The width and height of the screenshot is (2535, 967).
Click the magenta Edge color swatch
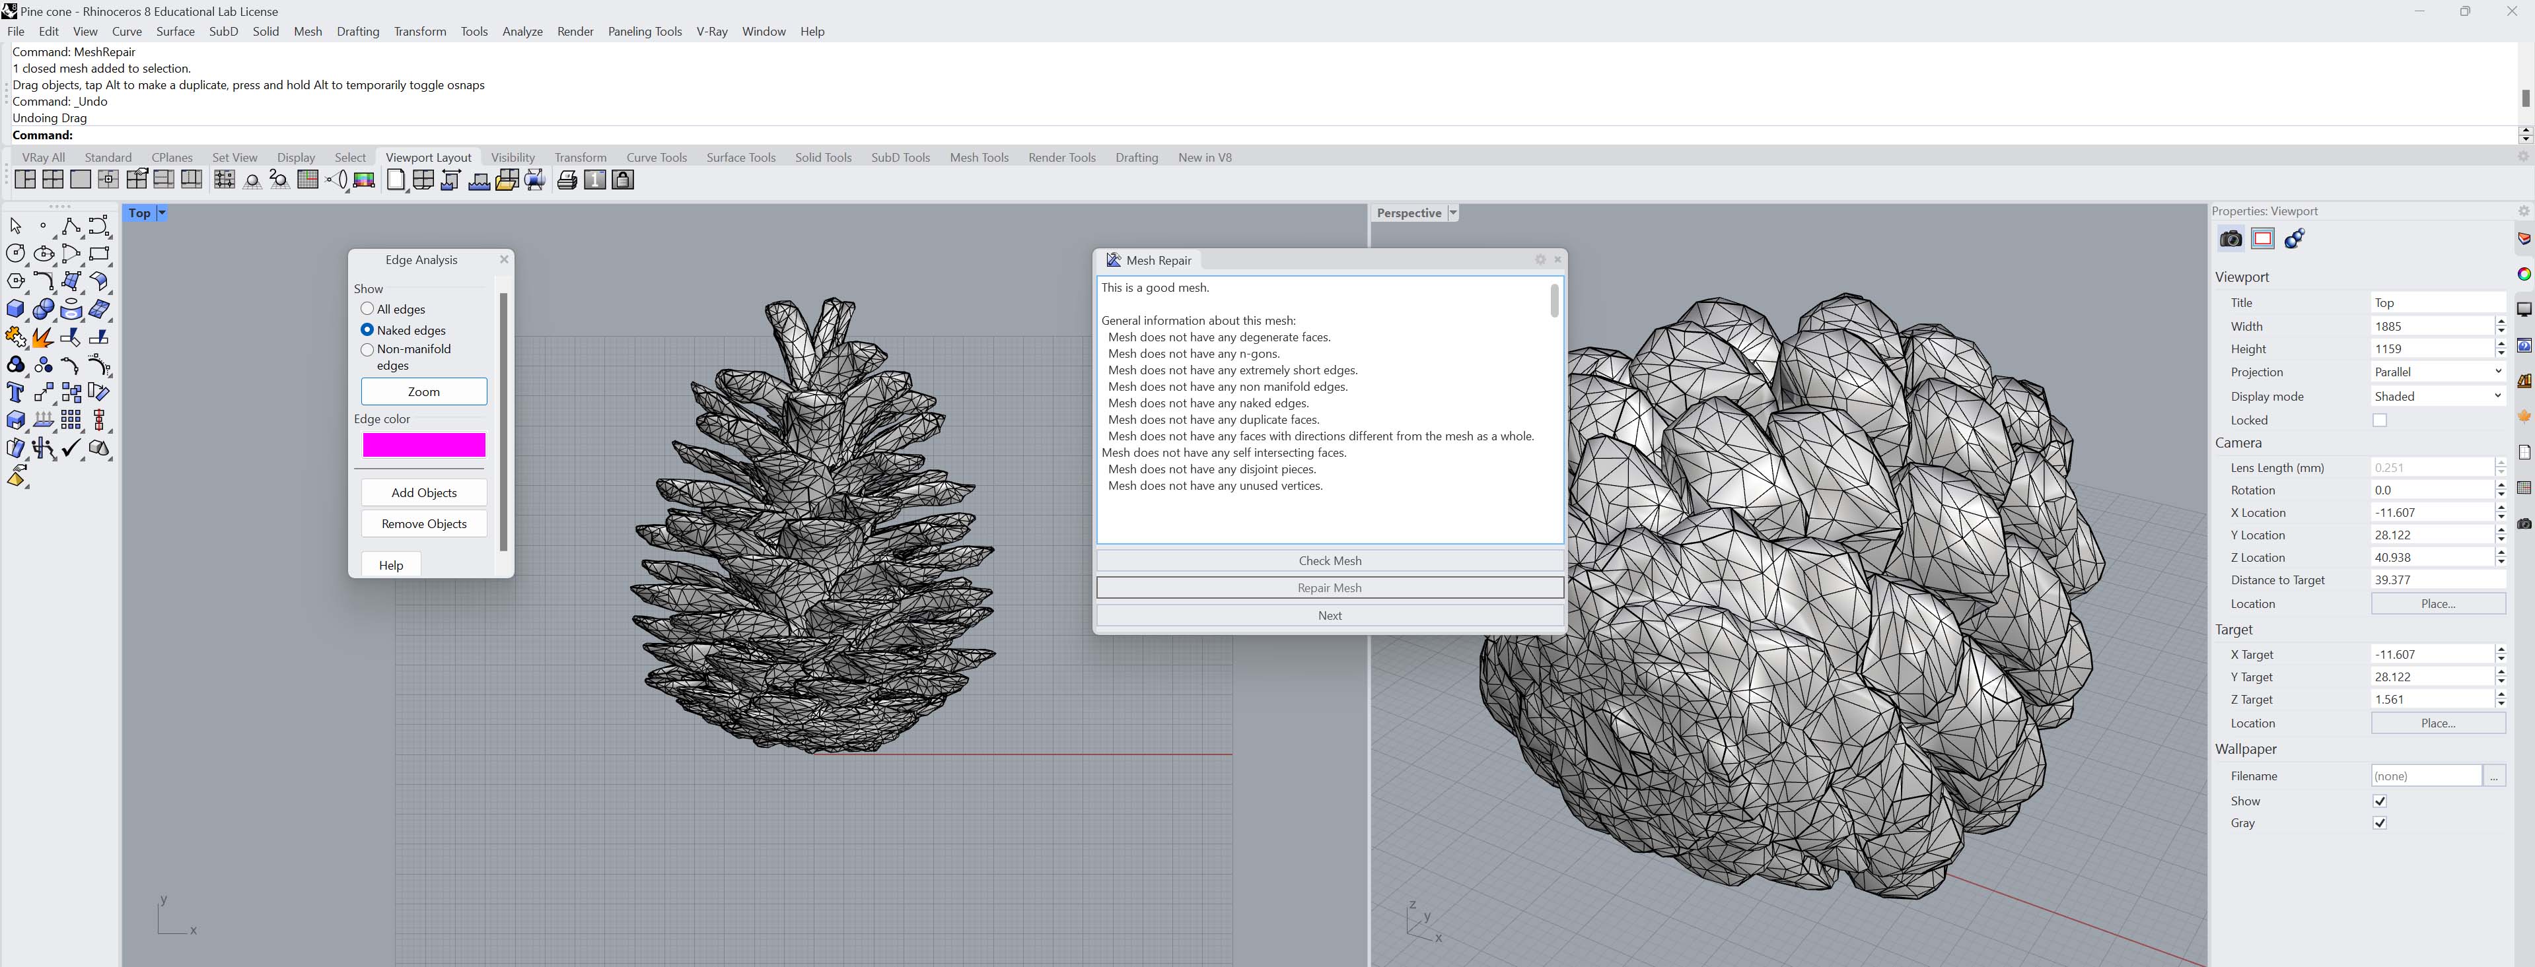(424, 446)
